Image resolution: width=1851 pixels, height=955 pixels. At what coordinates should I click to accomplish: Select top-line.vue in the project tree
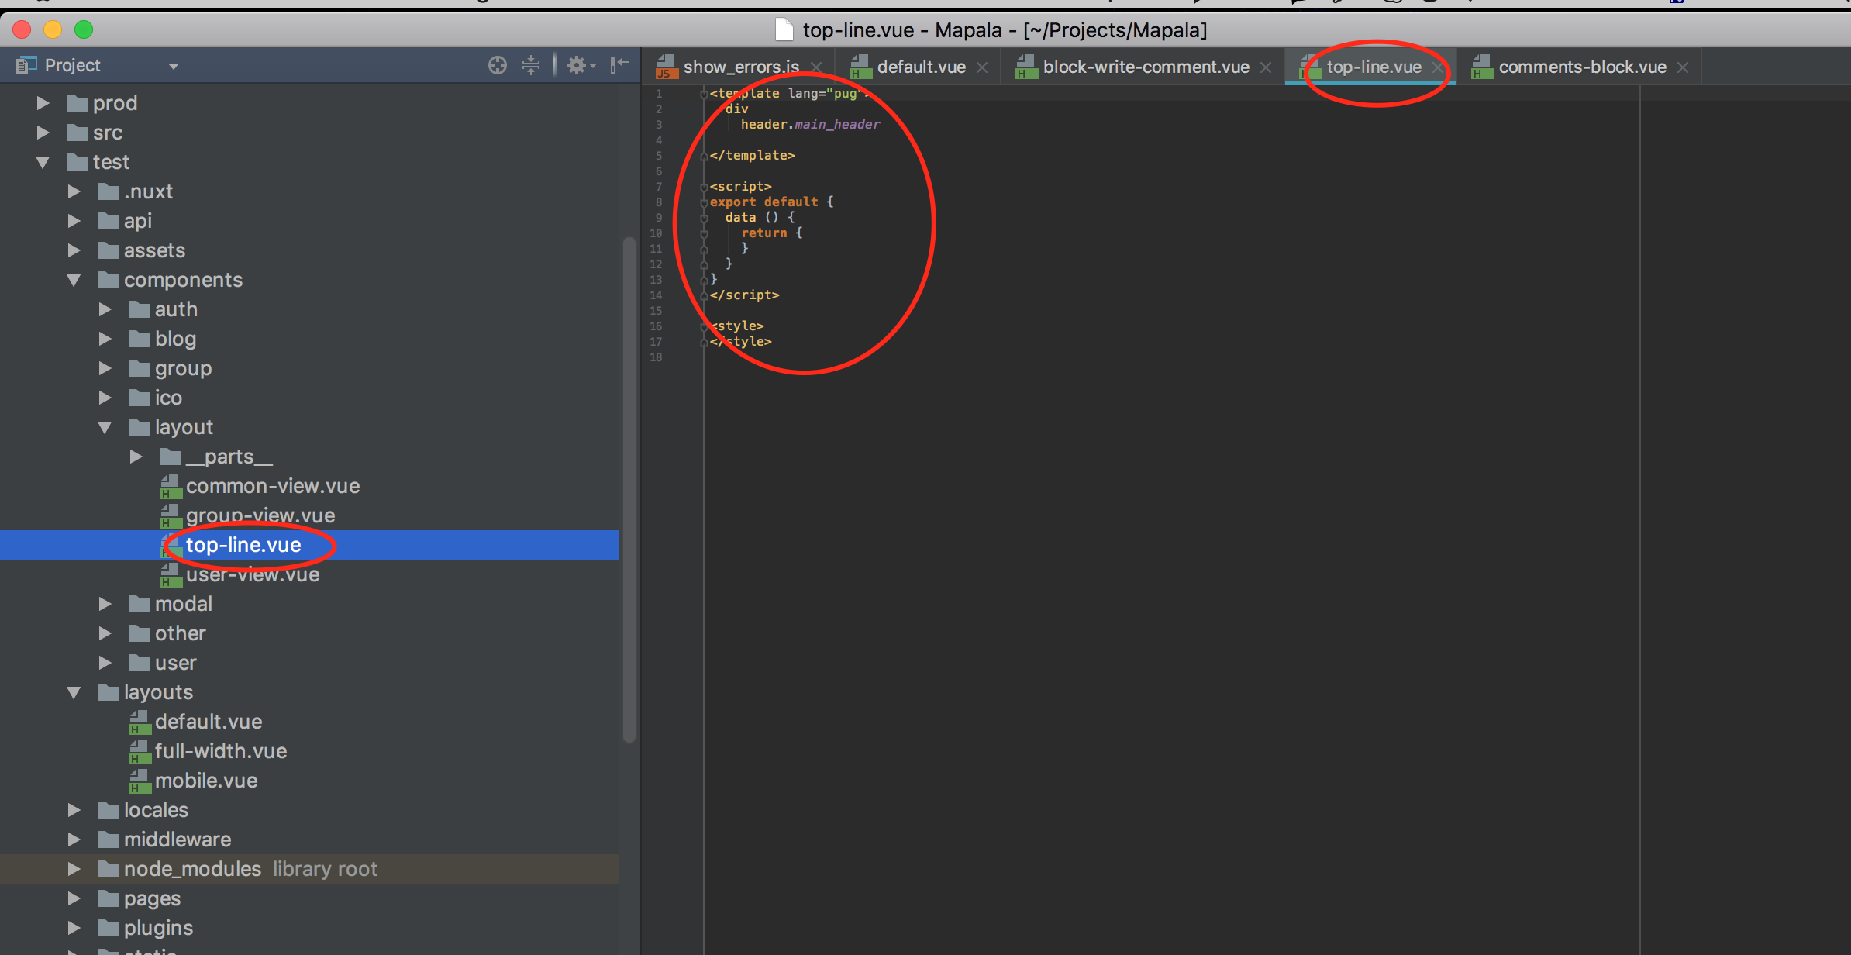243,545
